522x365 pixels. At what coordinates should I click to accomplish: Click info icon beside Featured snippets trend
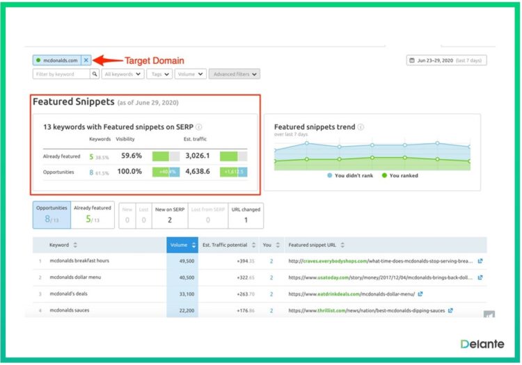point(361,127)
